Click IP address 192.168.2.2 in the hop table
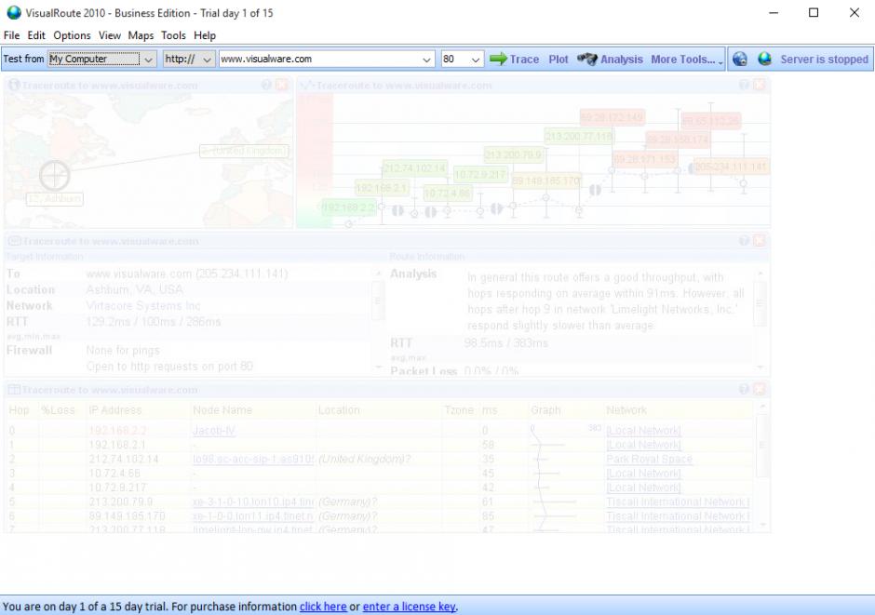This screenshot has height=615, width=875. point(116,431)
